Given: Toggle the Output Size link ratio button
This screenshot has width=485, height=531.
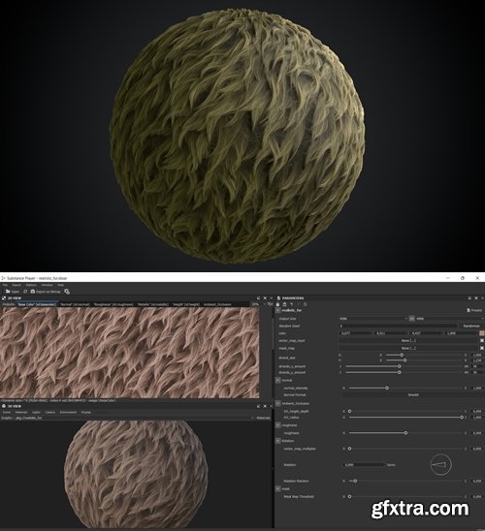Looking at the screenshot, I should (x=412, y=319).
